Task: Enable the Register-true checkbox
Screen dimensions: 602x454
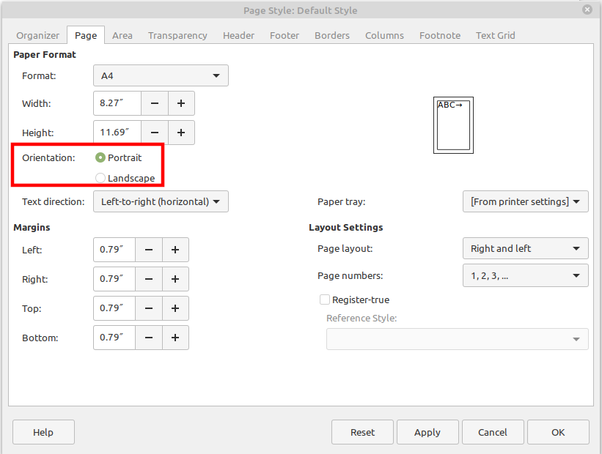Action: coord(325,299)
